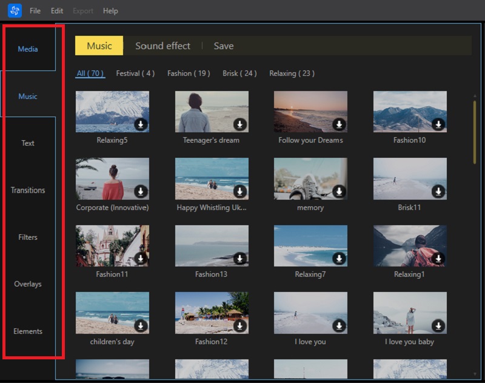Image resolution: width=485 pixels, height=383 pixels.
Task: Filter music by Festival category
Action: (135, 73)
